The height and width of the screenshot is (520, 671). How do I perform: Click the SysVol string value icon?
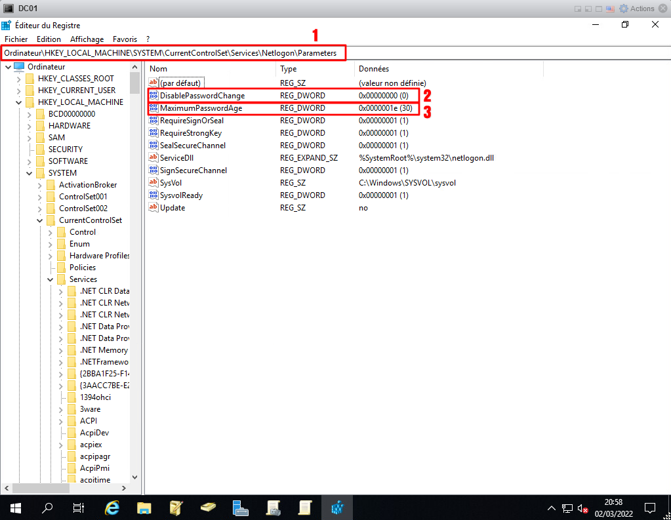coord(154,183)
